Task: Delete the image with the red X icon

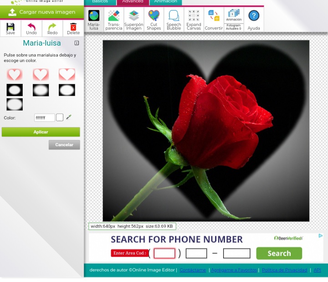Action: point(73,28)
